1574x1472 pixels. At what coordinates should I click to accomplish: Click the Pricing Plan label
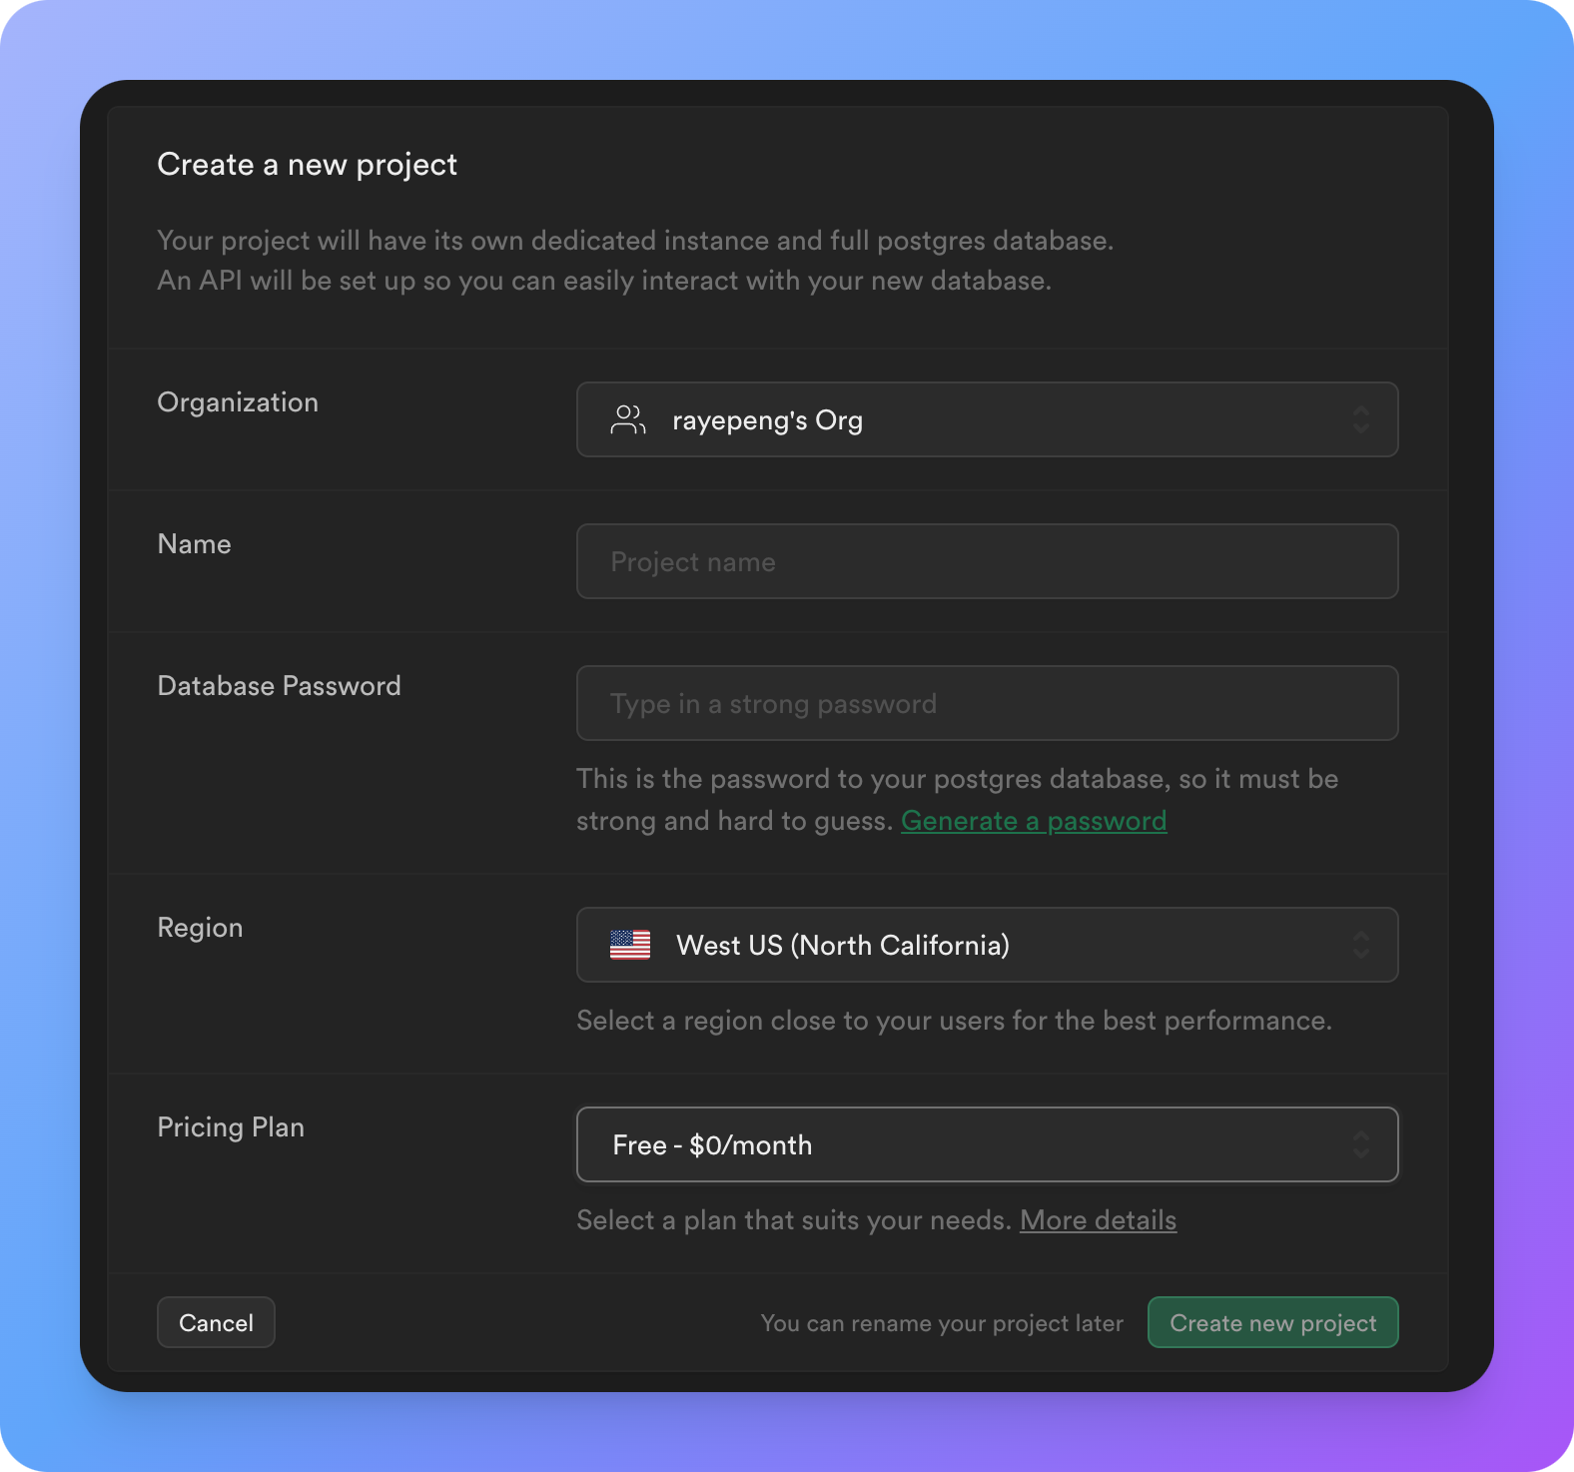tap(231, 1127)
